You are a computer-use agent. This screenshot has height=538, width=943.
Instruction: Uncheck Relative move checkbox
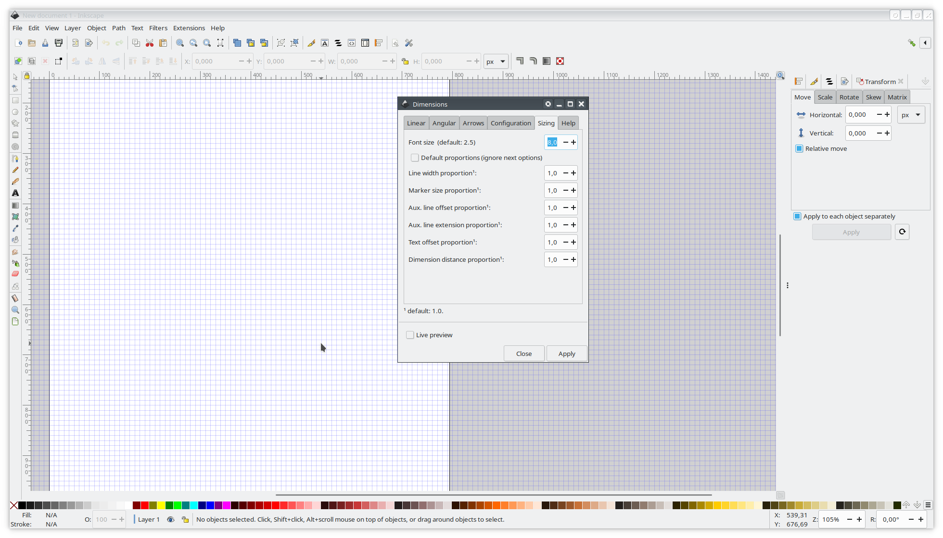[799, 149]
